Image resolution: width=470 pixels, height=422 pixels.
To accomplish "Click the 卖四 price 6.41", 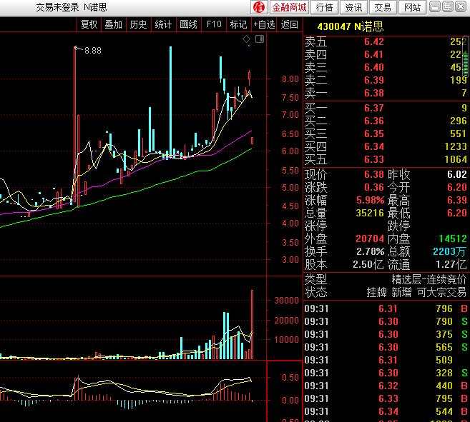I will [x=373, y=54].
